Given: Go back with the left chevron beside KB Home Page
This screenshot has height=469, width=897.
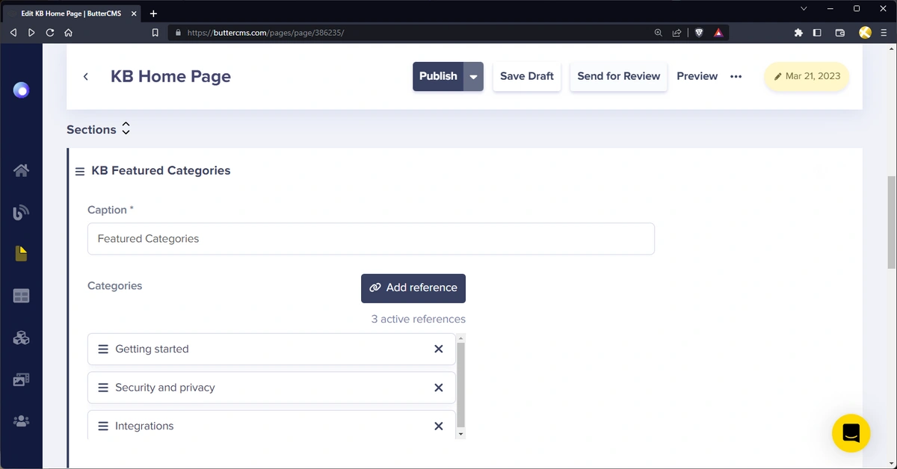Looking at the screenshot, I should click(86, 76).
